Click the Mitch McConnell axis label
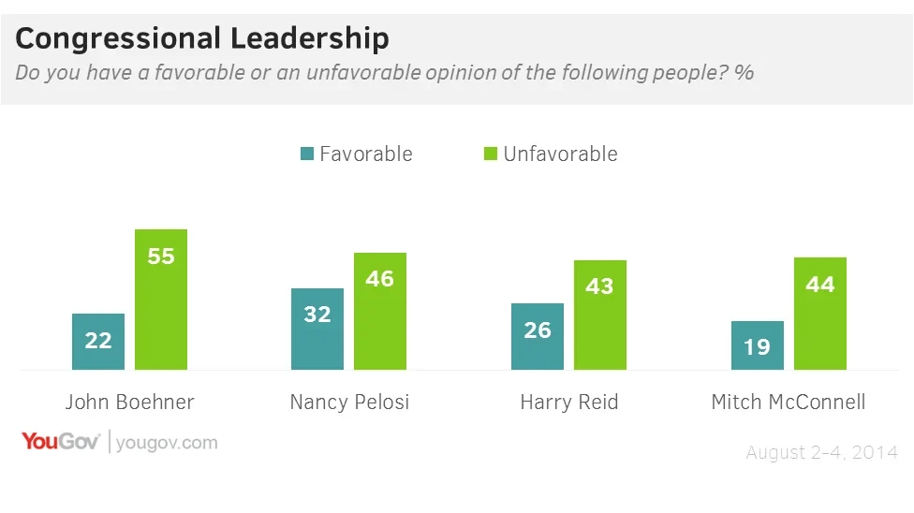The width and height of the screenshot is (914, 513). point(789,403)
